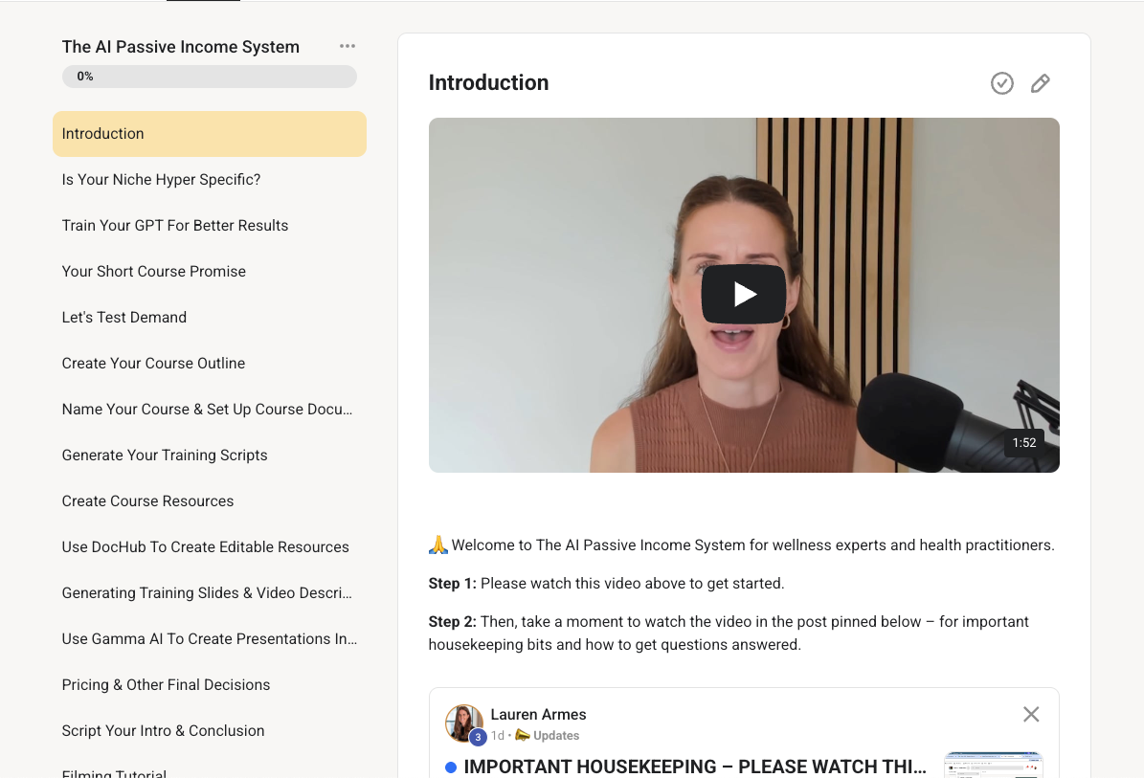Viewport: 1144px width, 778px height.
Task: Close the pinned Lauren Armes post
Action: click(x=1030, y=714)
